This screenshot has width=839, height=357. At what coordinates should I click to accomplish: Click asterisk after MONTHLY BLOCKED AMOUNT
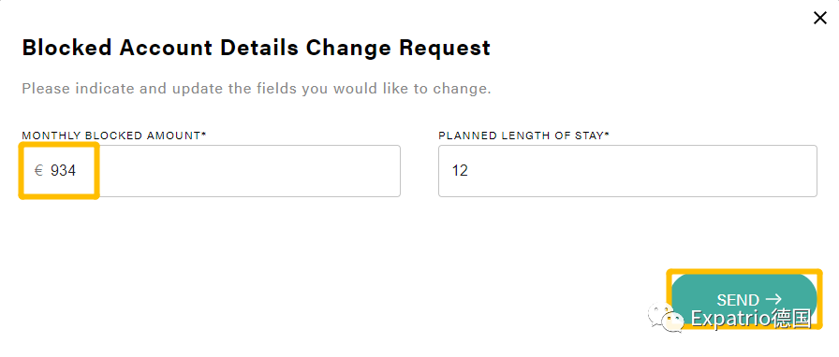(x=204, y=135)
